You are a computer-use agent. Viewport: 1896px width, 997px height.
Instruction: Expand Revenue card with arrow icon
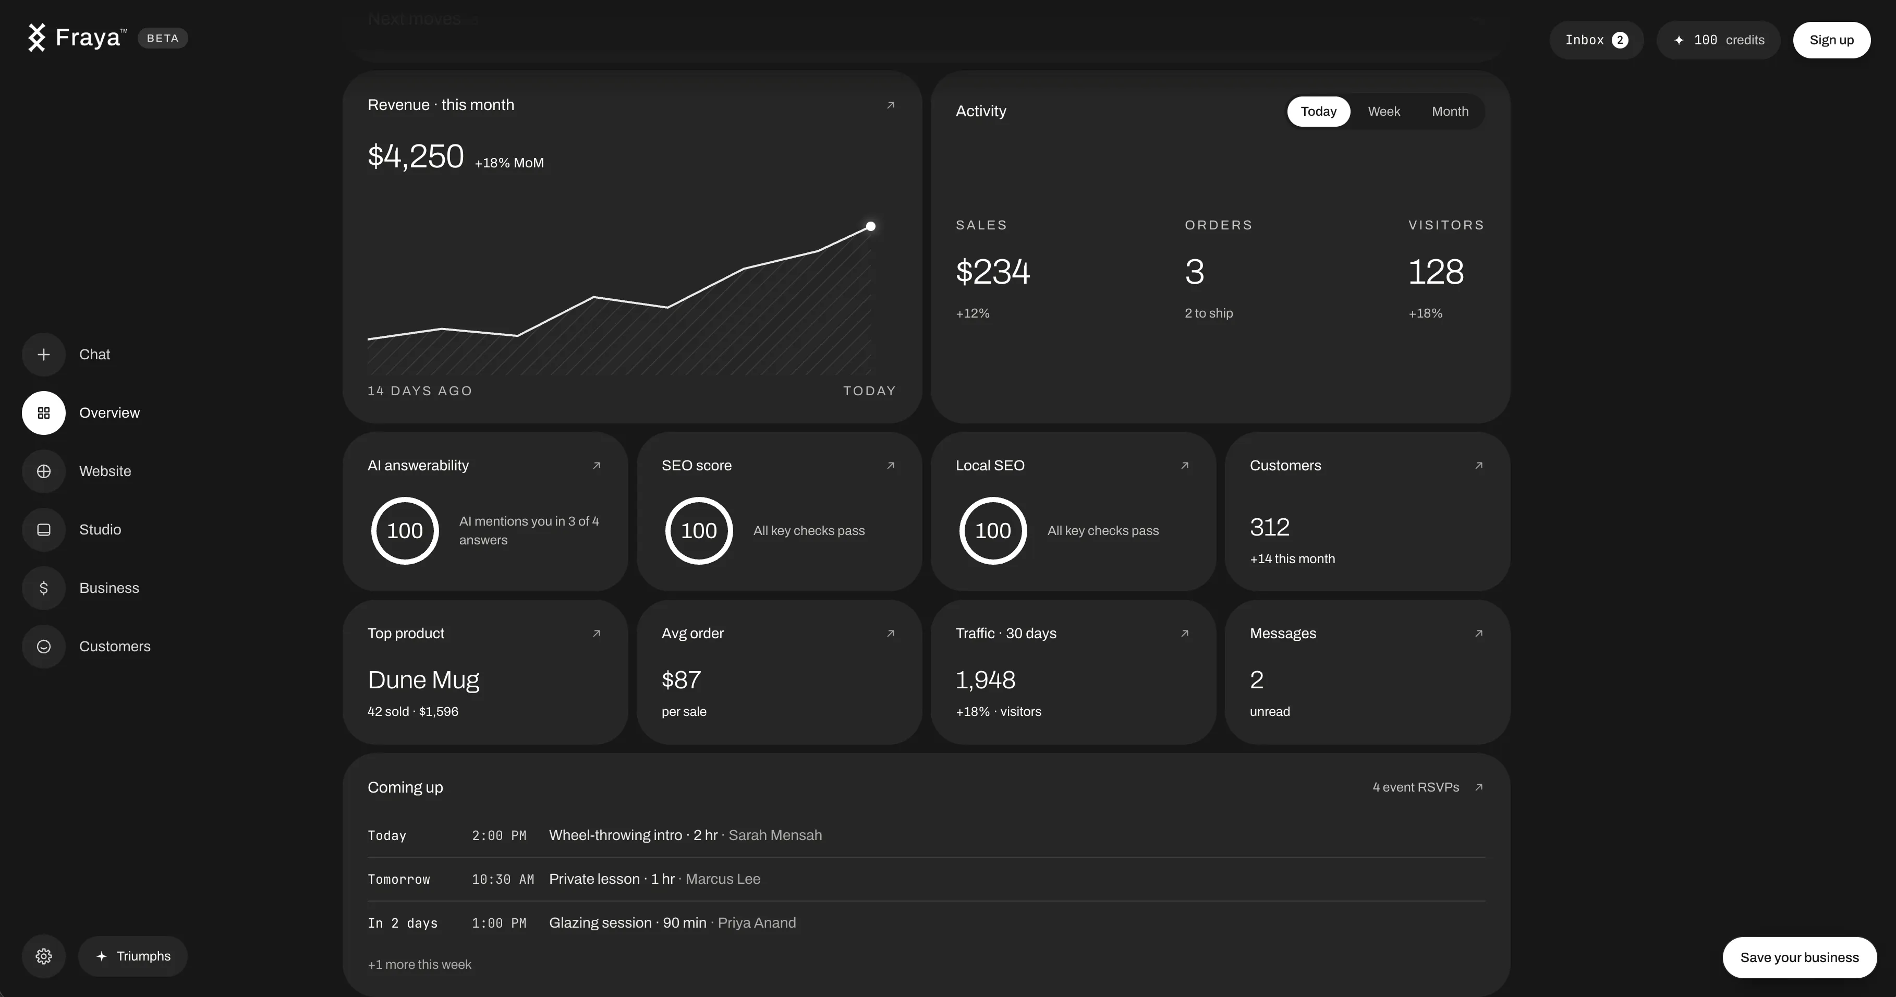pyautogui.click(x=891, y=105)
